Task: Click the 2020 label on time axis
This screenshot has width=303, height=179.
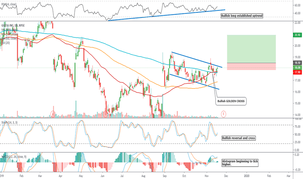Action: pos(246,176)
